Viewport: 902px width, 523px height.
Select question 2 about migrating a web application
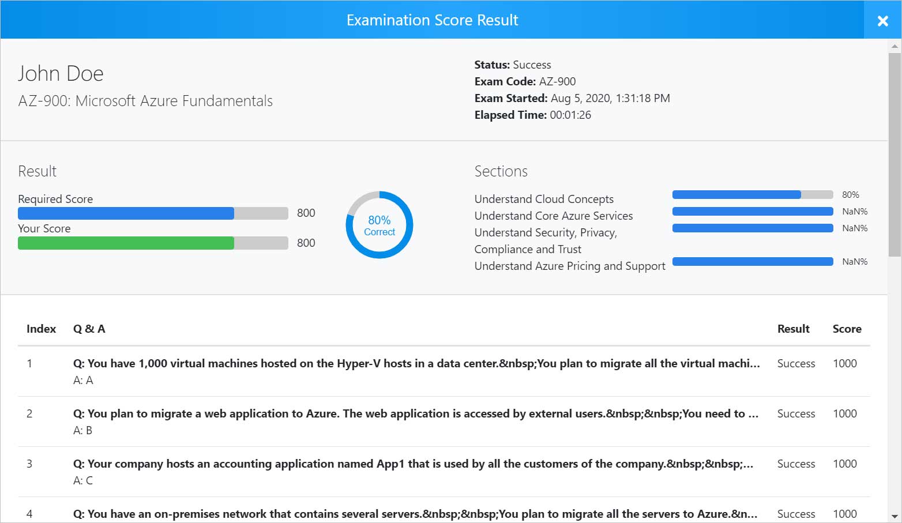pos(416,413)
